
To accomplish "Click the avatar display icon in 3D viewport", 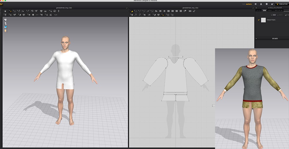I will [x=5, y=23].
